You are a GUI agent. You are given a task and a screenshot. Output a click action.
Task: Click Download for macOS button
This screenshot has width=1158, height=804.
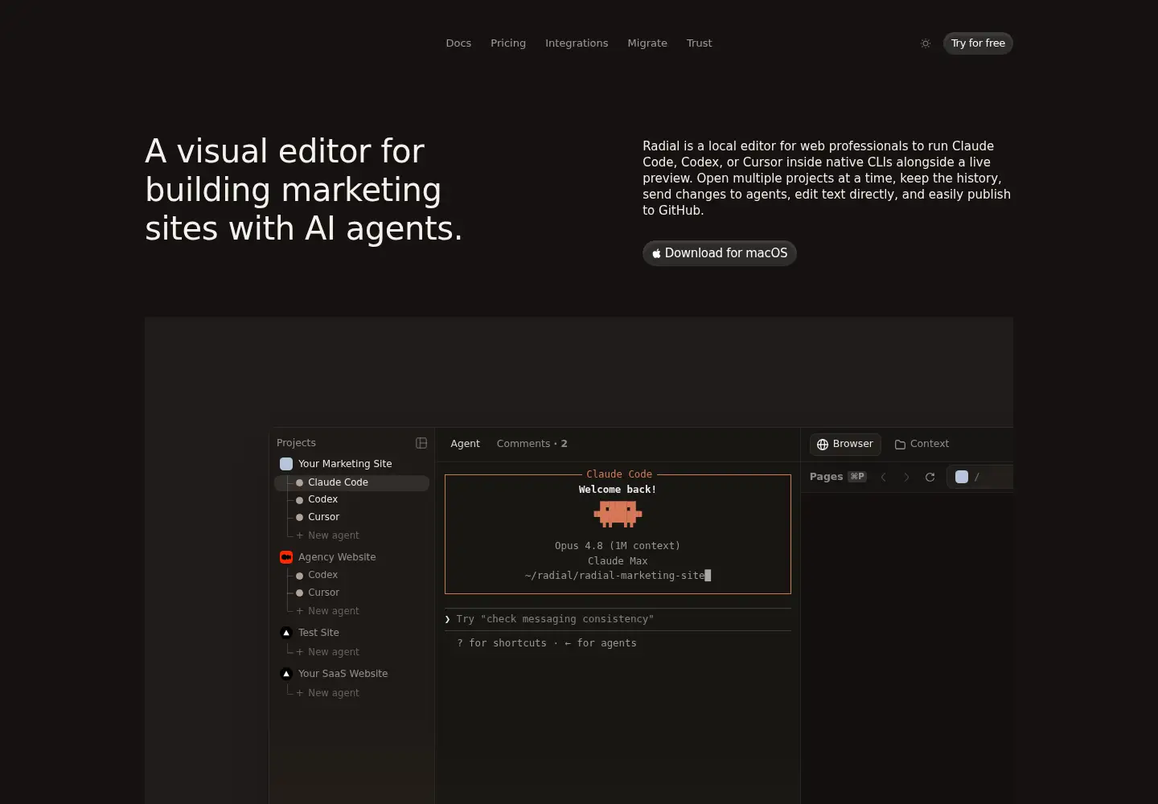pos(720,253)
